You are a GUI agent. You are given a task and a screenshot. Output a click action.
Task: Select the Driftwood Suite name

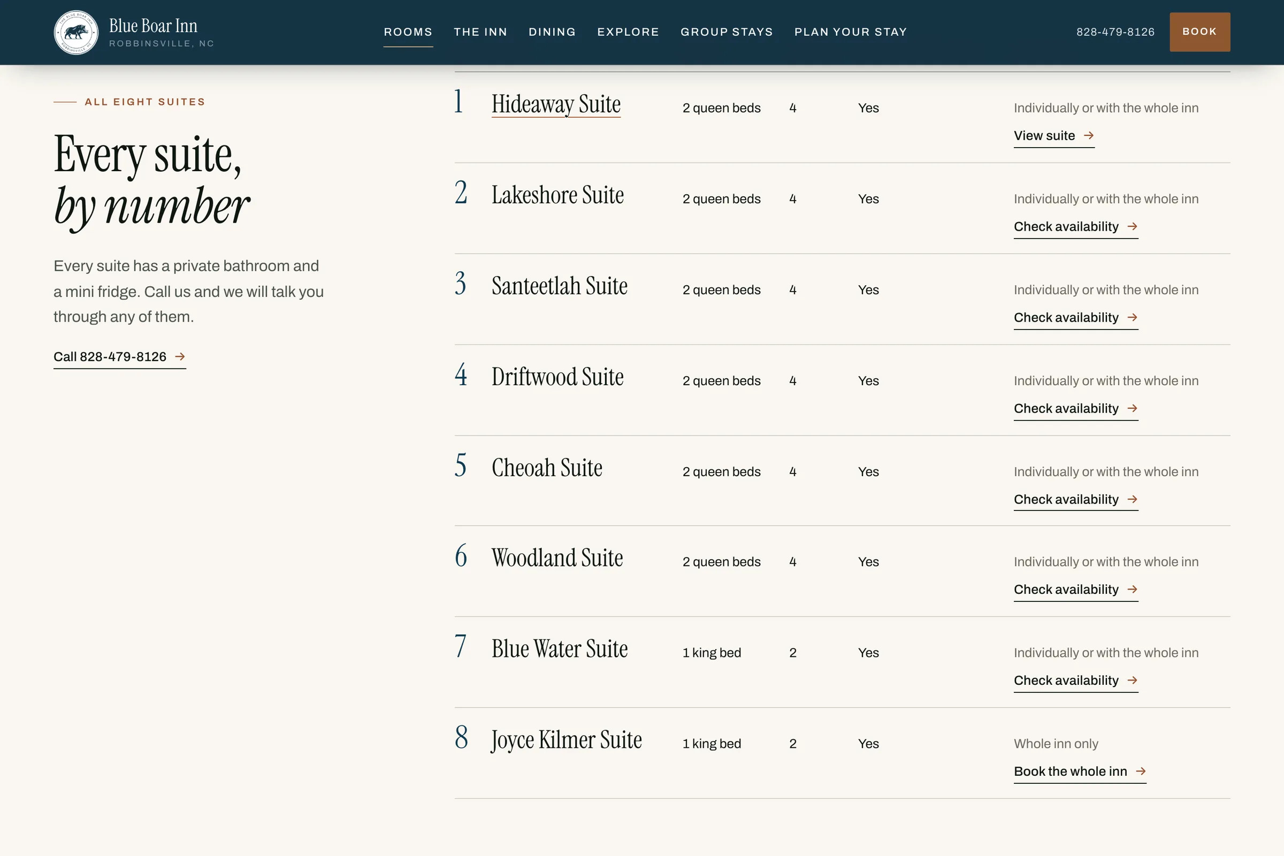pos(557,377)
